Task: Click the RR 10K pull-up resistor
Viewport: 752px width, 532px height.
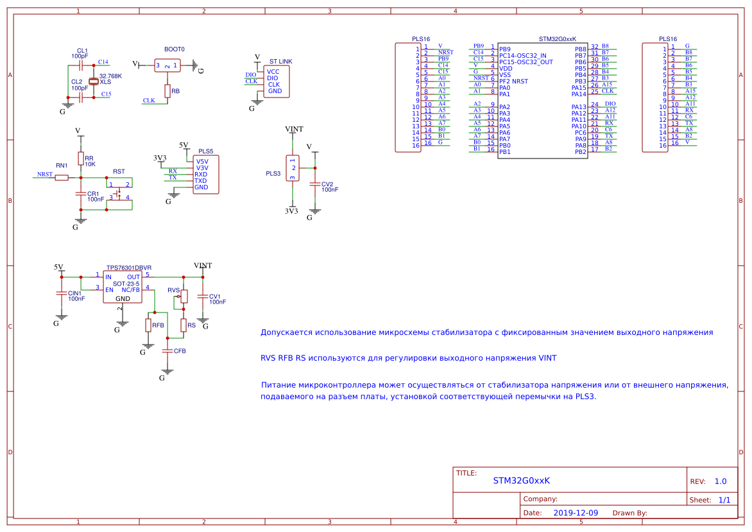Action: [x=81, y=159]
